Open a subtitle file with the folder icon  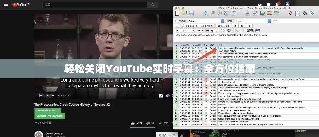tap(184, 13)
